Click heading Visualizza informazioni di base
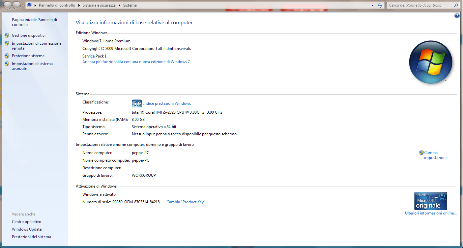The image size is (463, 248). [134, 23]
